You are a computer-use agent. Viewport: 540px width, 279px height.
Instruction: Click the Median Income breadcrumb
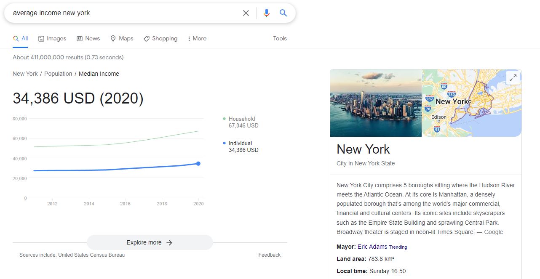click(99, 74)
